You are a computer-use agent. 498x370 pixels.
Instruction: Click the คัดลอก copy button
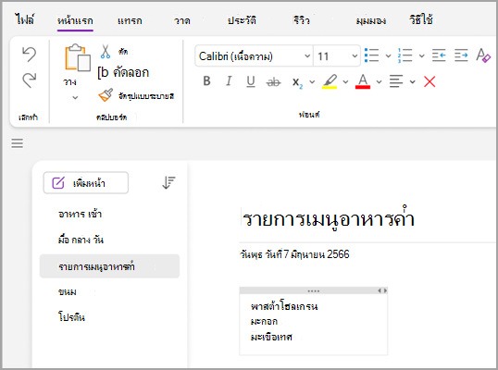pos(123,73)
